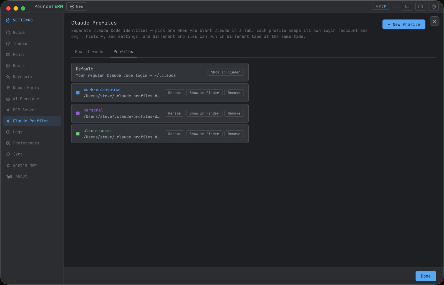Screen dimensions: 444x285
Task: Click the Hosts server icon
Action: (x=8, y=66)
